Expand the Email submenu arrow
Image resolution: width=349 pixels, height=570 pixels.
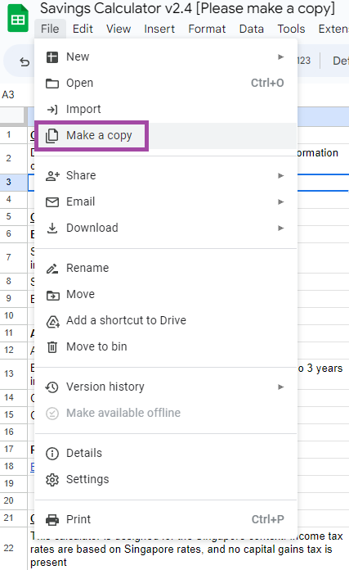[280, 201]
